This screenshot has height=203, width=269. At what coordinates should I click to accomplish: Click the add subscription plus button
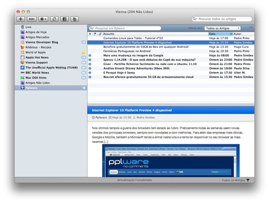point(20,19)
